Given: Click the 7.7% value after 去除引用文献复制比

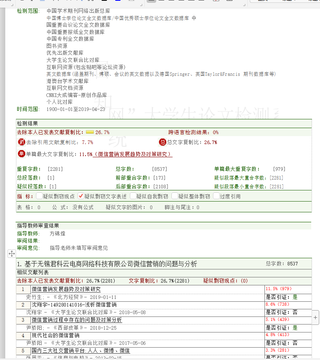Looking at the screenshot, I should point(87,142).
